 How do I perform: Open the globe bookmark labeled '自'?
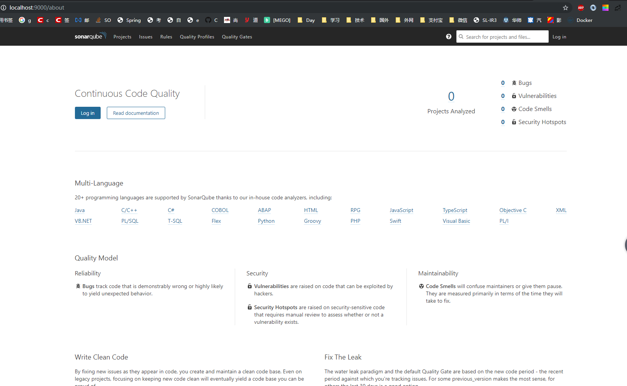pos(174,20)
